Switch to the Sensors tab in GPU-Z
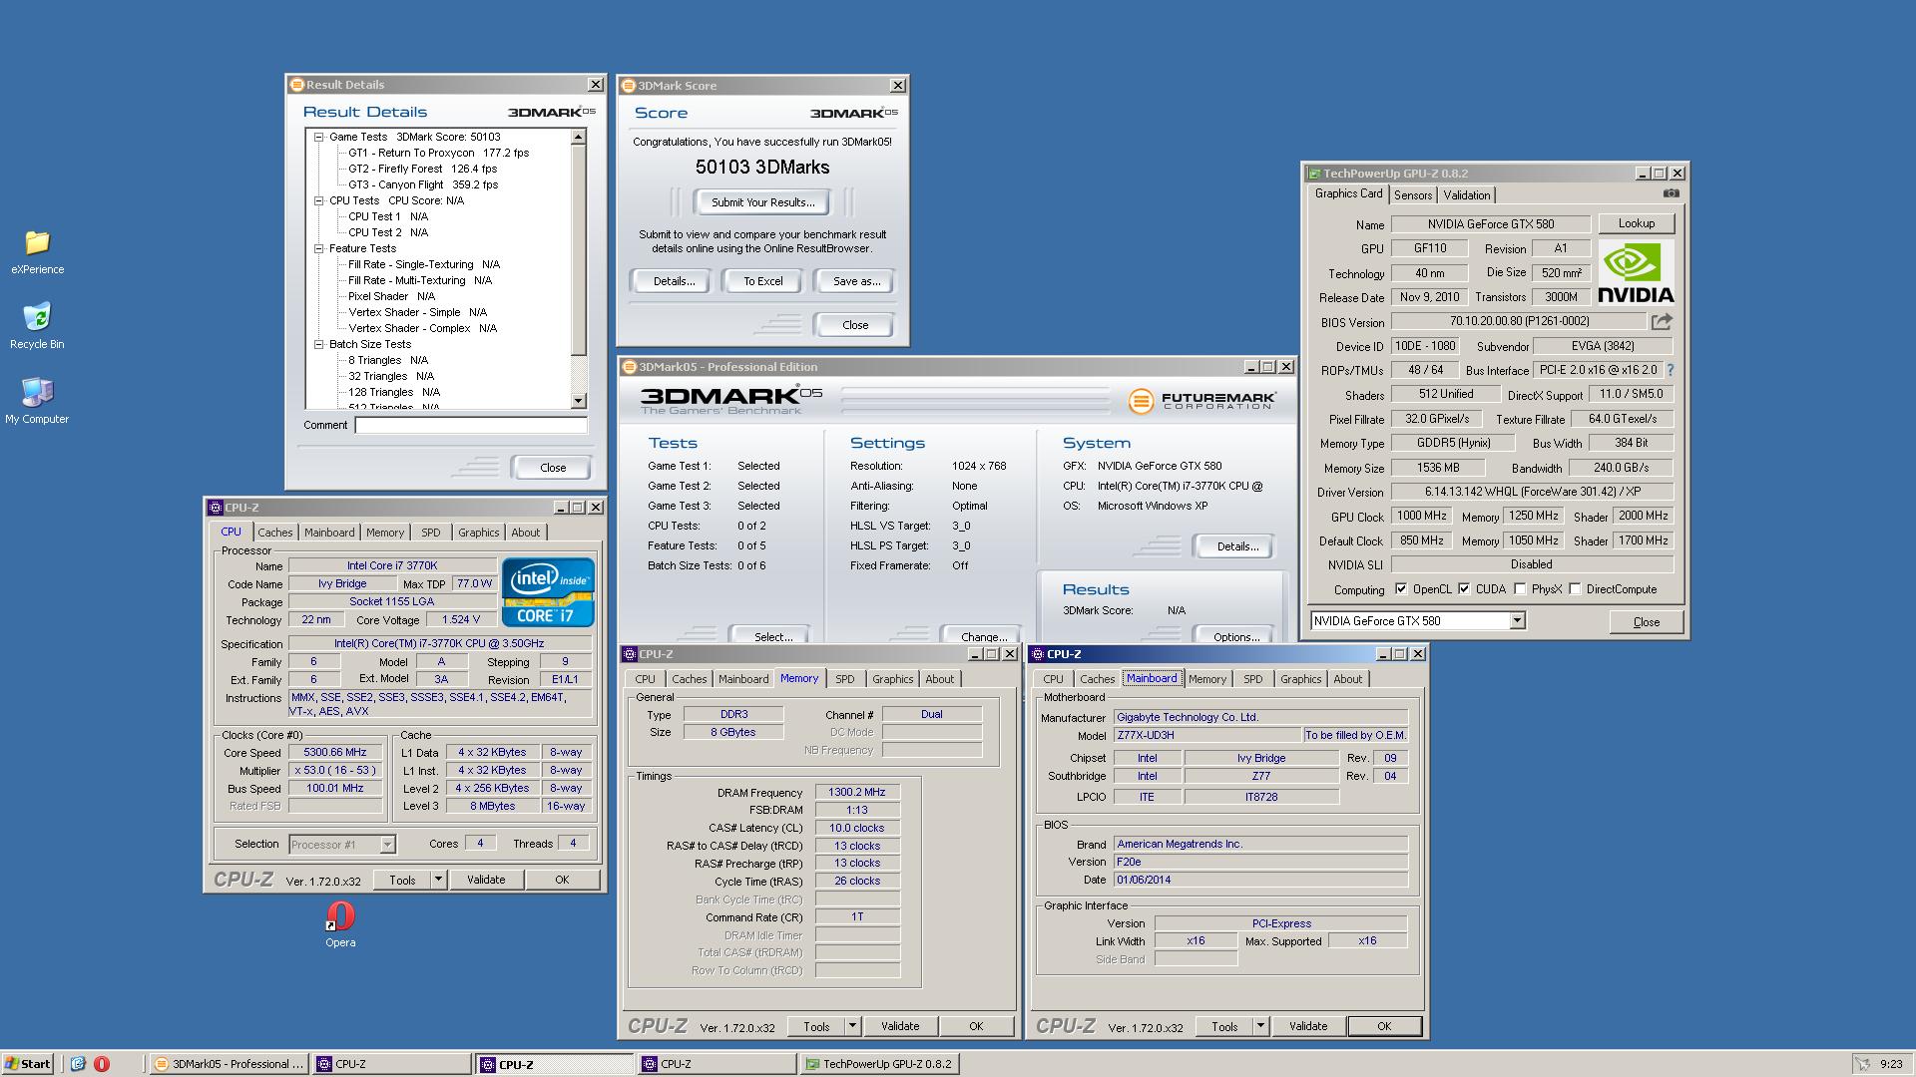The height and width of the screenshot is (1077, 1916). (x=1413, y=195)
